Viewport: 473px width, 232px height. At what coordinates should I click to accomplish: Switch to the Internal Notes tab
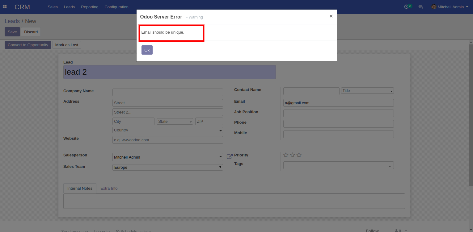click(80, 188)
